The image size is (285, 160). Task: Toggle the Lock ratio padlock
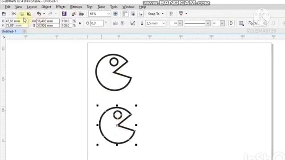point(80,23)
